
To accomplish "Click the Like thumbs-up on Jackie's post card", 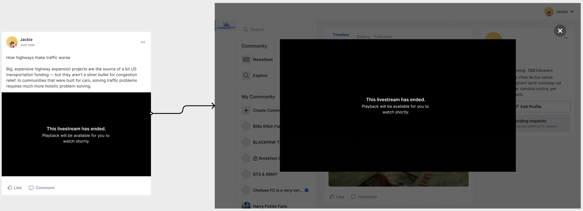I will pyautogui.click(x=10, y=188).
